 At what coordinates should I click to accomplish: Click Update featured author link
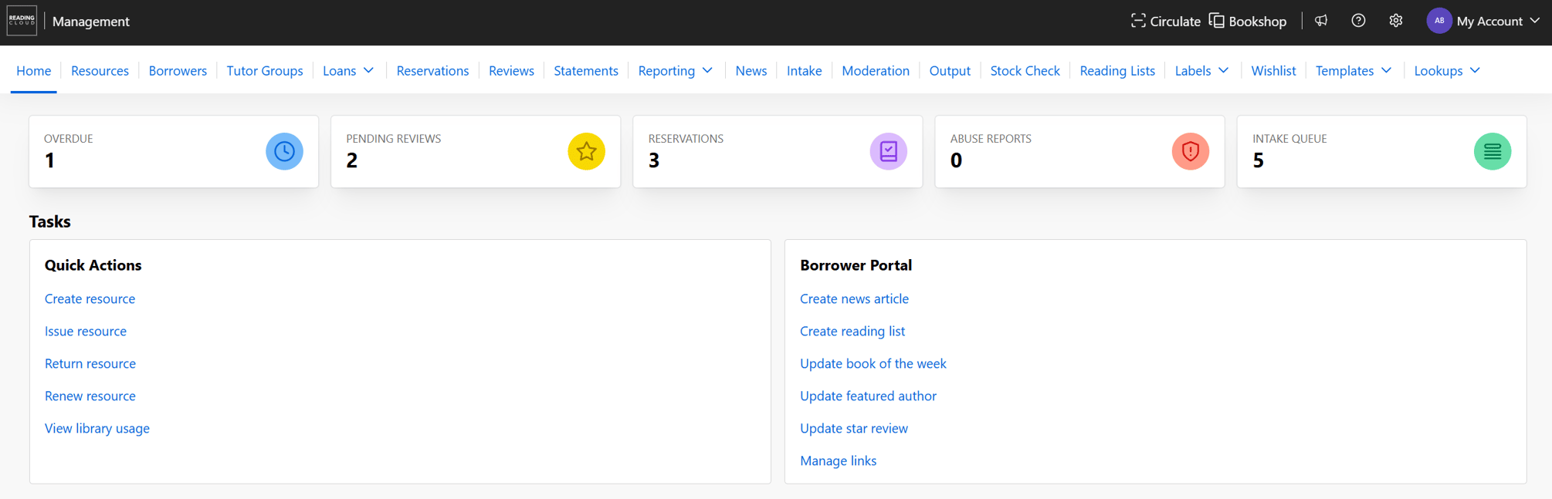868,396
